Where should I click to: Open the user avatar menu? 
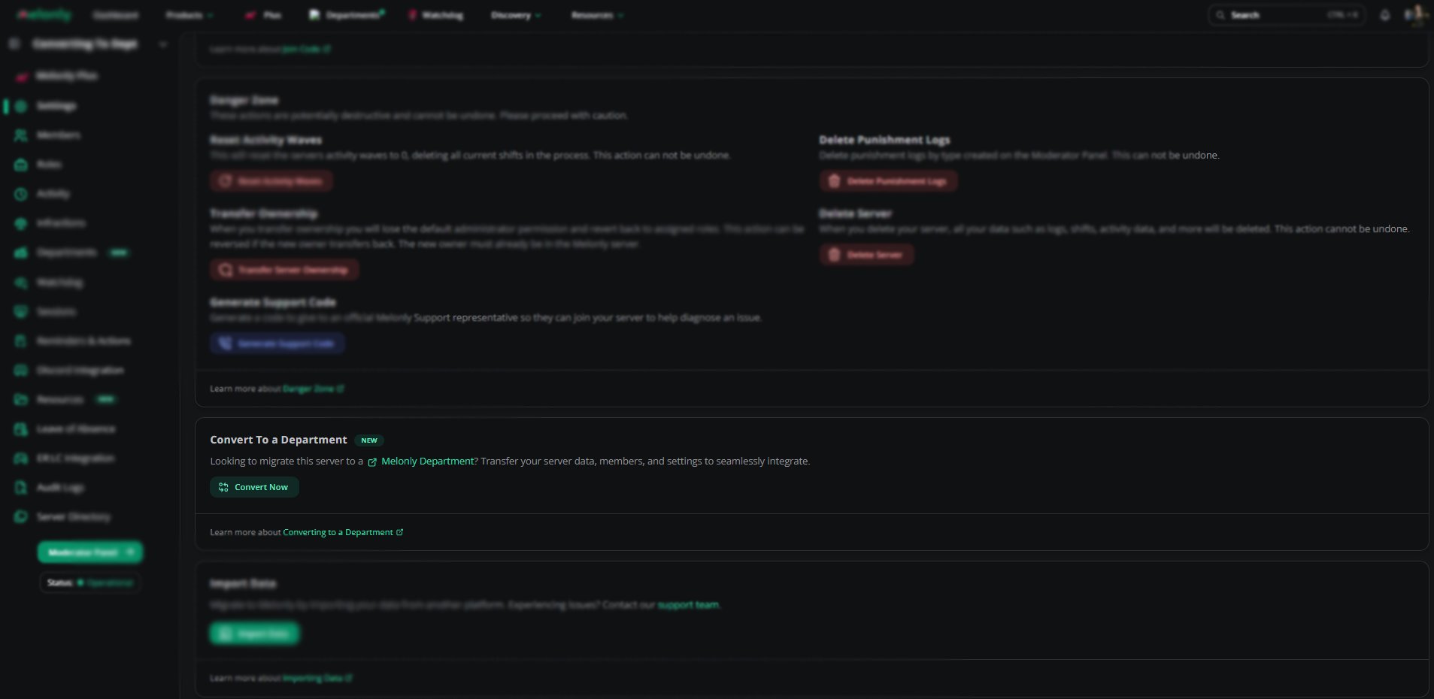[1415, 15]
